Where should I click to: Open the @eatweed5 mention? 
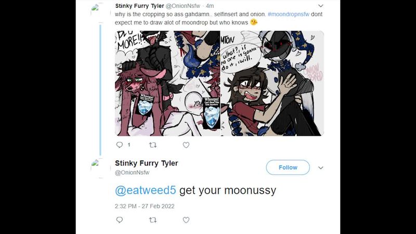tap(146, 190)
